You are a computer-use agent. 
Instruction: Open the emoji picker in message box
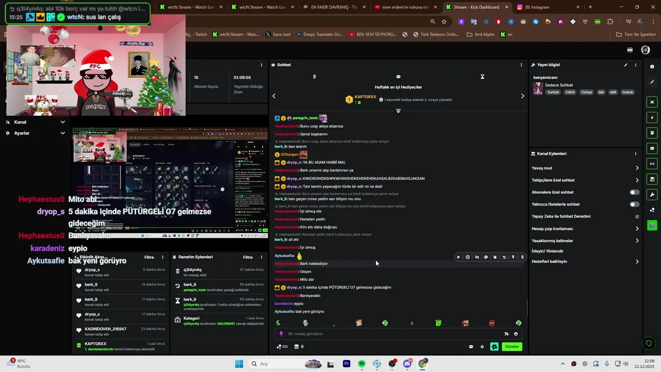(516, 334)
